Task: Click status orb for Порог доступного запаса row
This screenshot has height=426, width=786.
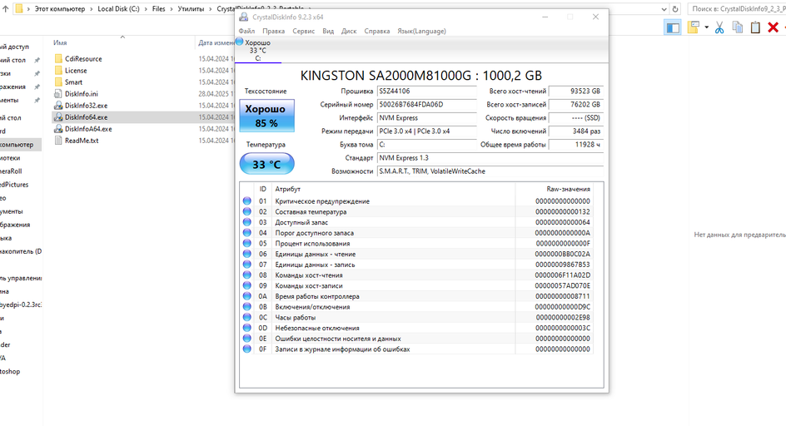Action: [246, 232]
